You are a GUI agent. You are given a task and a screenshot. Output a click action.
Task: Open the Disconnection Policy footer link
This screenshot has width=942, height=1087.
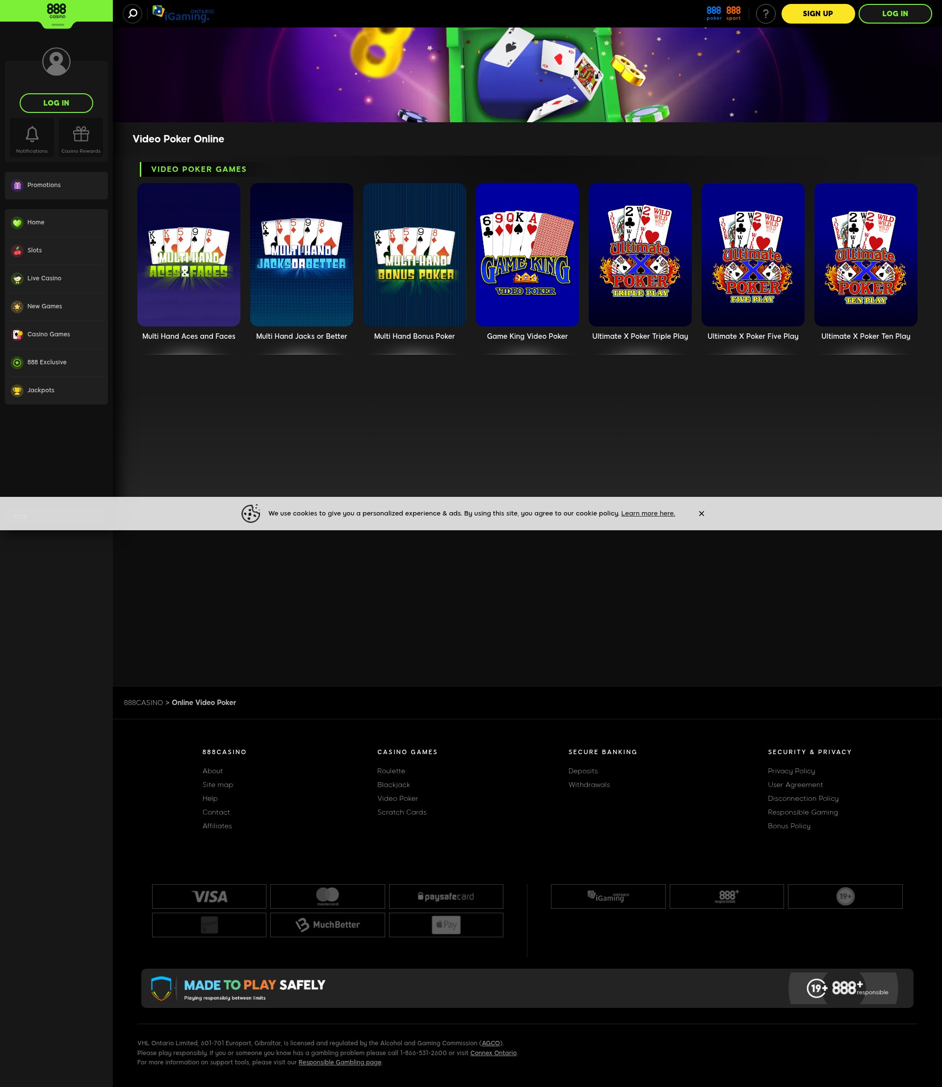click(x=803, y=799)
